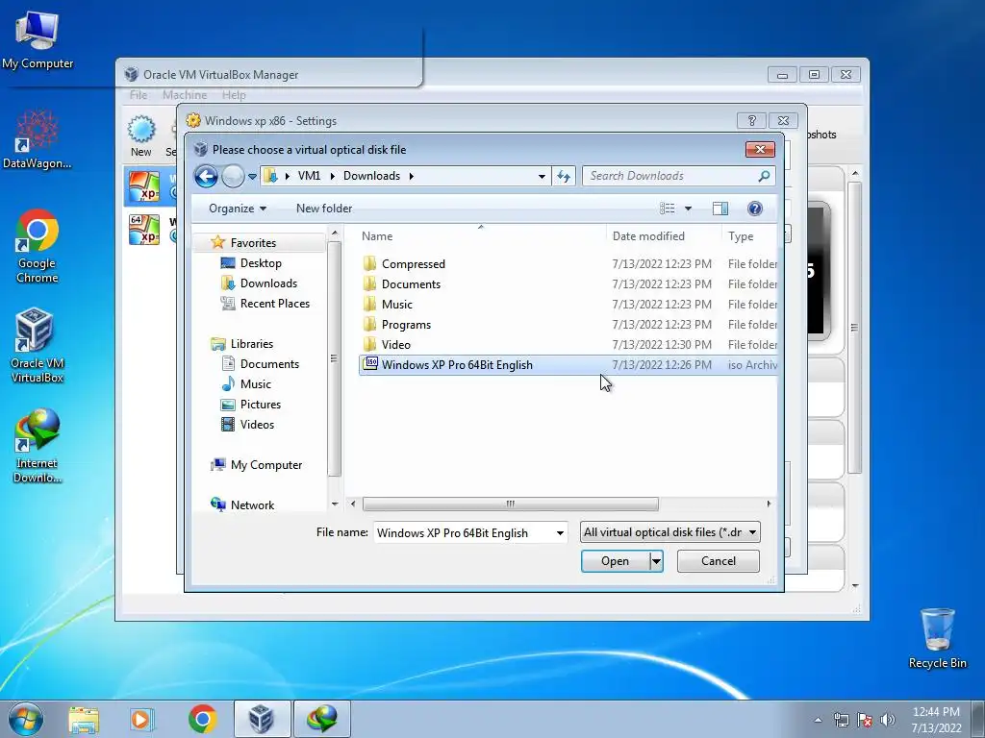985x738 pixels.
Task: Click the Compressed folder icon
Action: 370,263
